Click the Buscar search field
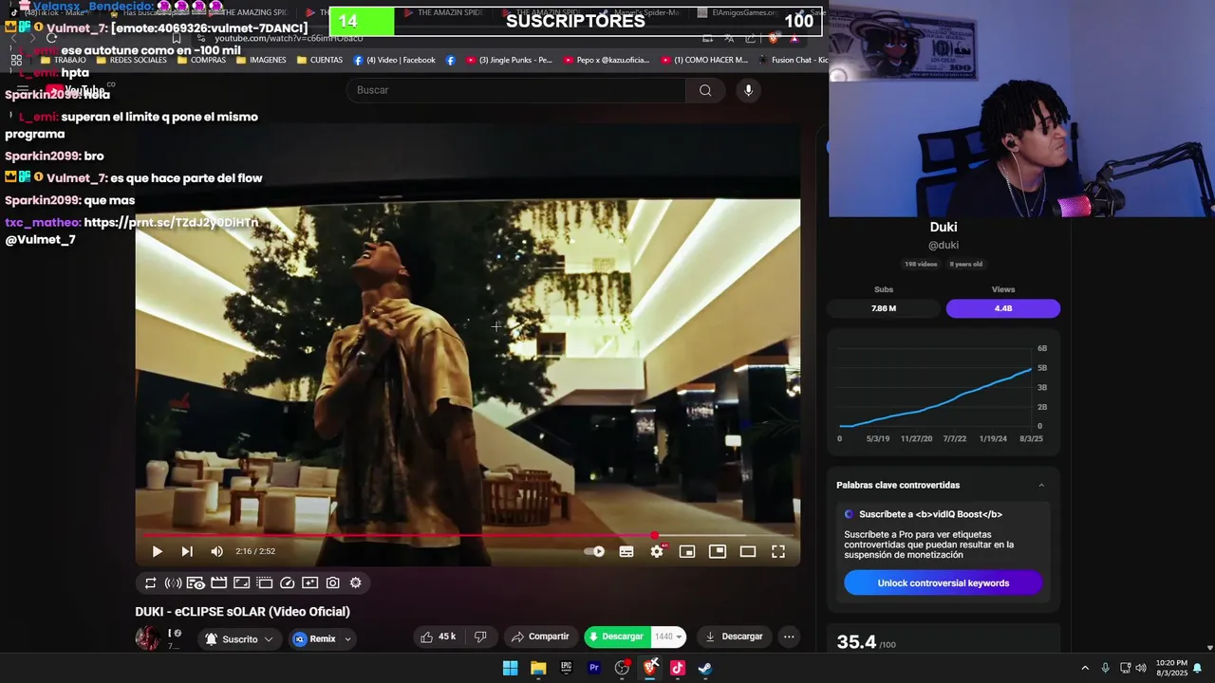 (516, 90)
